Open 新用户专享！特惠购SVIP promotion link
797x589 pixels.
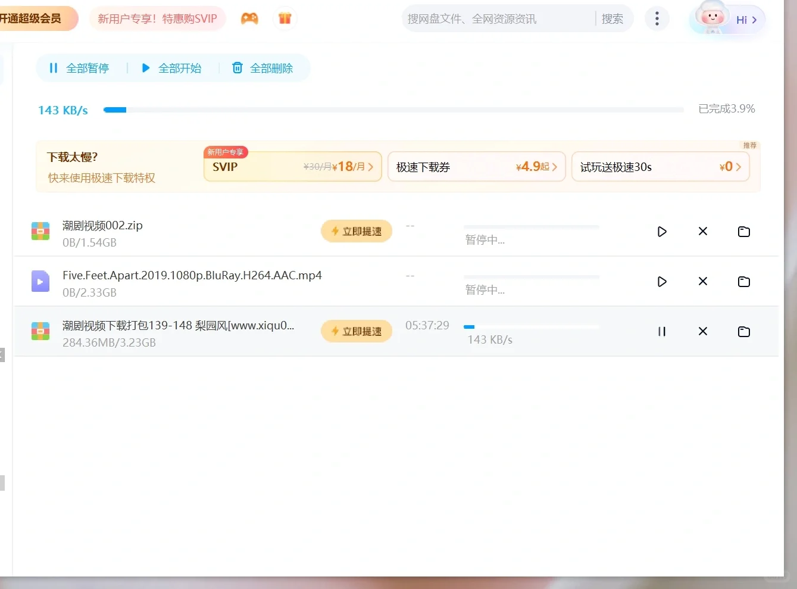157,18
